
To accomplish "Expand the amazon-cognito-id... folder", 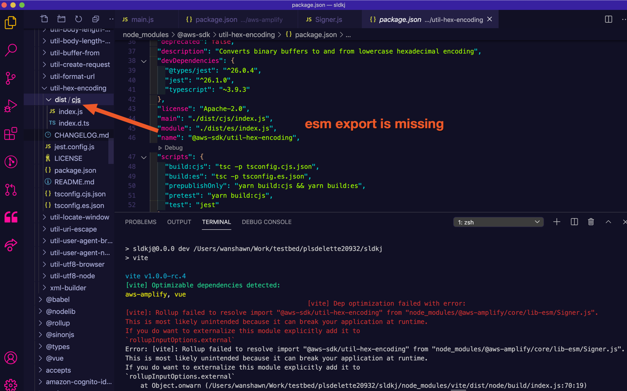I will [69, 382].
